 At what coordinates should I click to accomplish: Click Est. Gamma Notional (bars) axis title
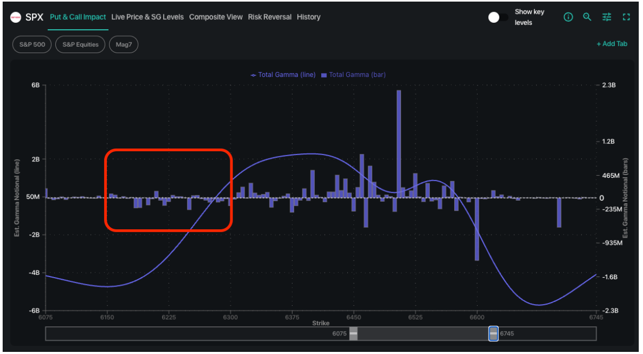pyautogui.click(x=626, y=197)
